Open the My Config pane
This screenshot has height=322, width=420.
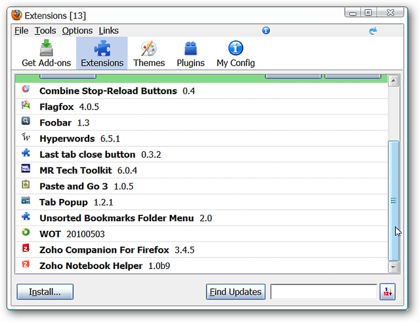click(x=236, y=54)
